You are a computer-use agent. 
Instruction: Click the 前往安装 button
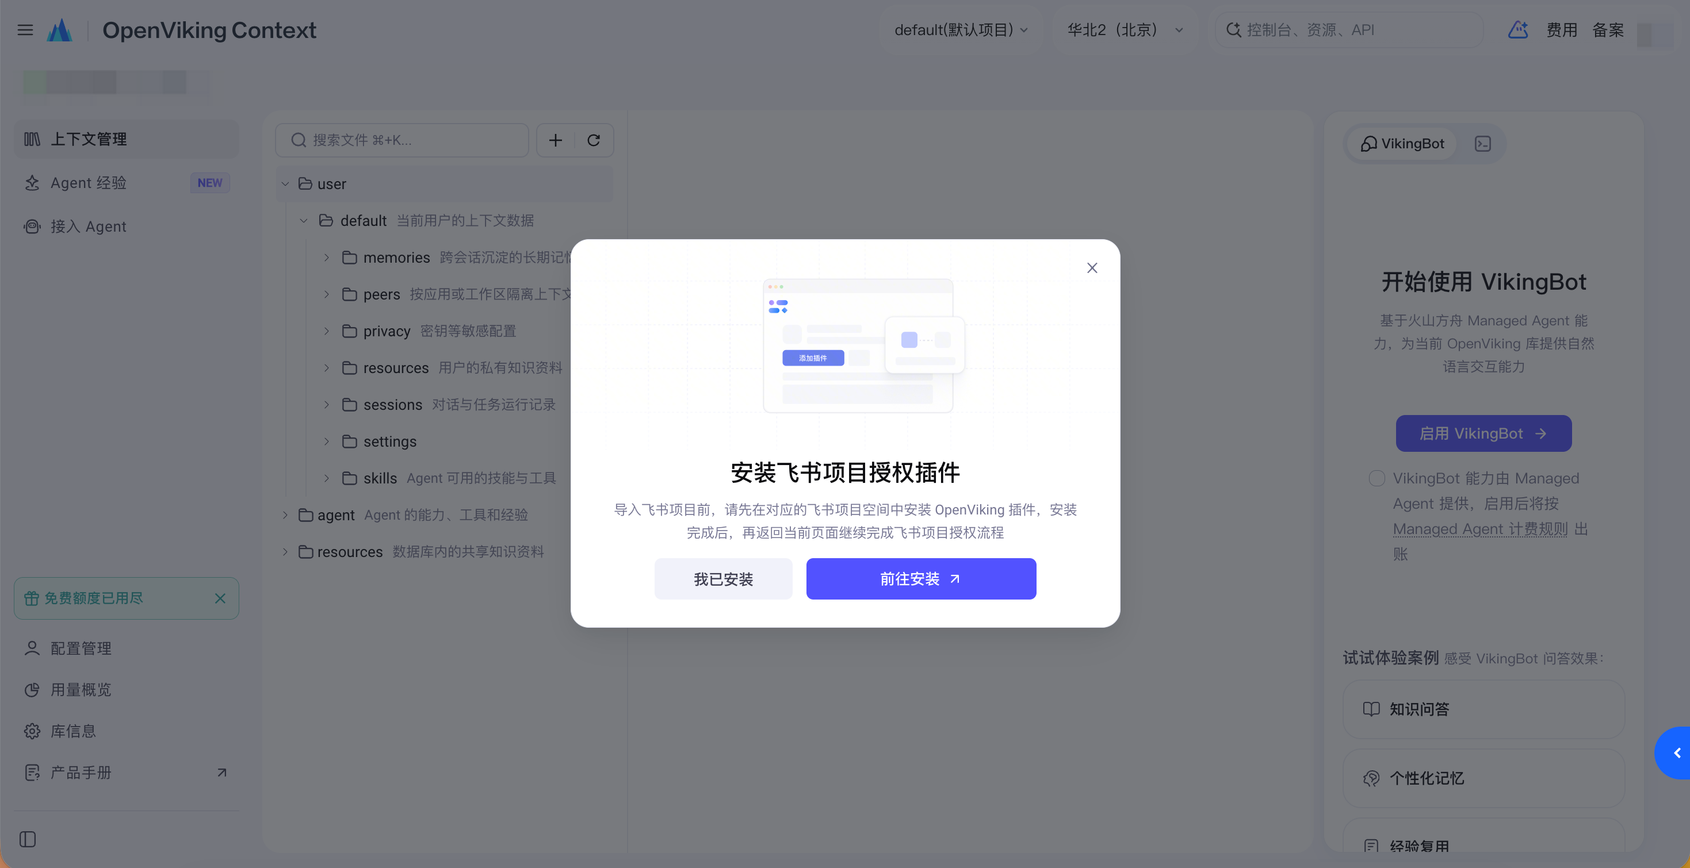[921, 579]
